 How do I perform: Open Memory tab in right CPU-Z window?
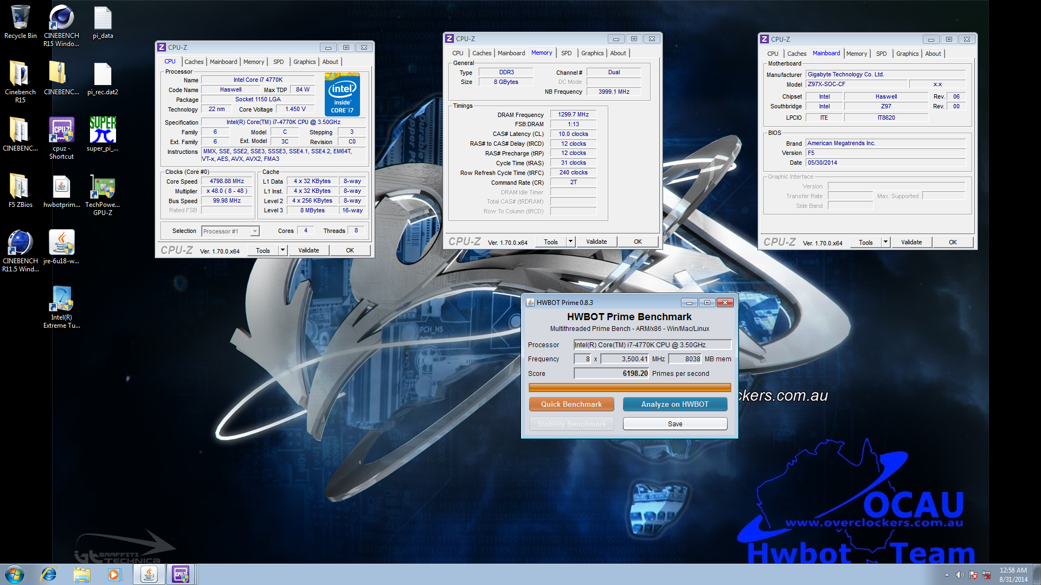[x=856, y=54]
